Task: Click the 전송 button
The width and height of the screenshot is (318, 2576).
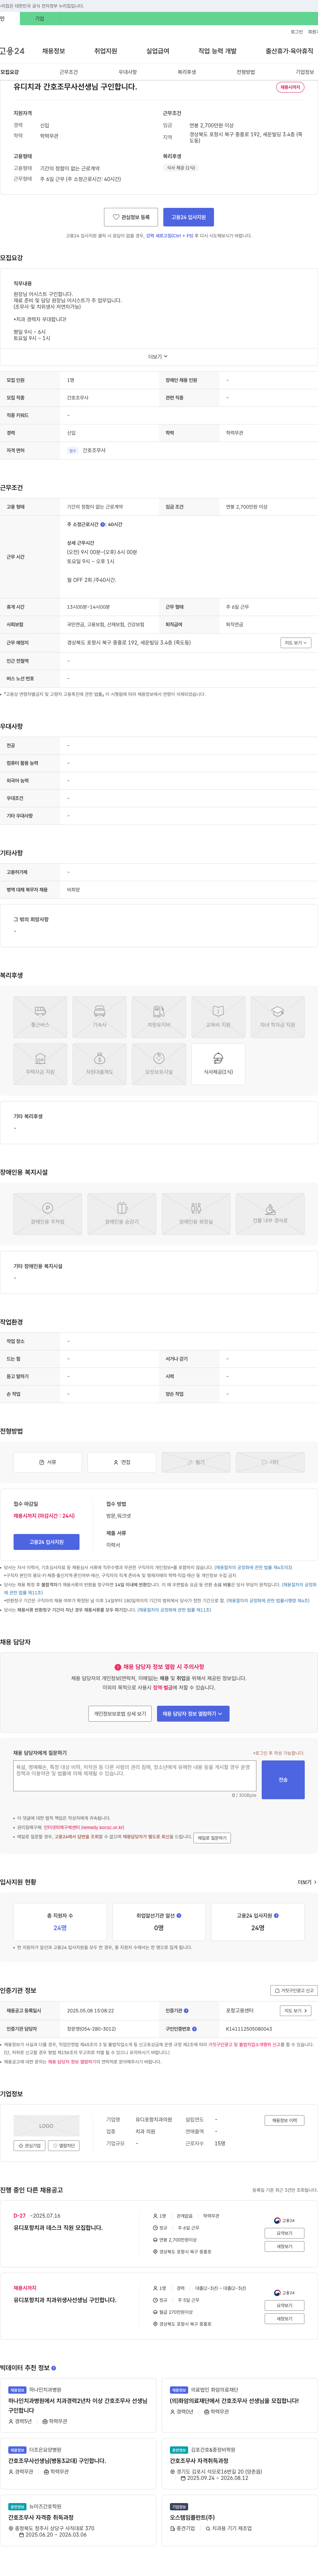Action: [x=283, y=1780]
